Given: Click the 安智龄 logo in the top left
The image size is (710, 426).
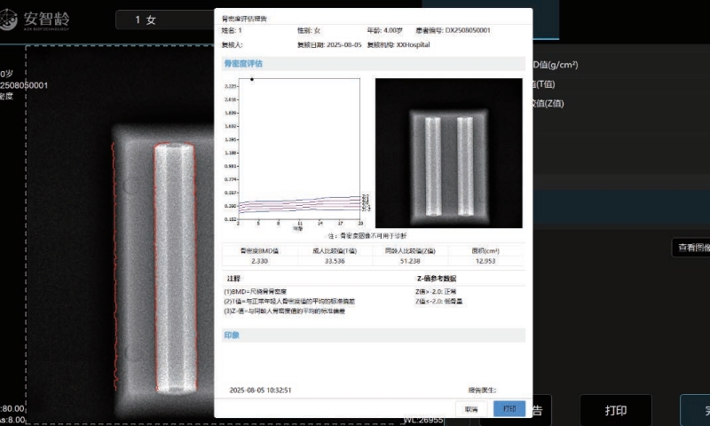Looking at the screenshot, I should [x=41, y=20].
